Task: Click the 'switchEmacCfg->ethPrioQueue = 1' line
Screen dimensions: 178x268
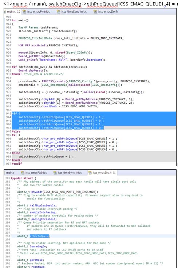Action: pyautogui.click(x=46, y=157)
